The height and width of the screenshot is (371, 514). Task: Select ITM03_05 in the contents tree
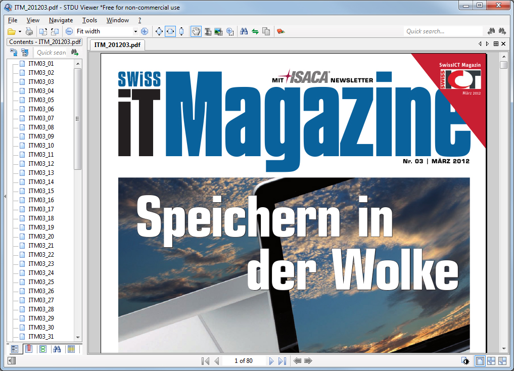pos(41,100)
